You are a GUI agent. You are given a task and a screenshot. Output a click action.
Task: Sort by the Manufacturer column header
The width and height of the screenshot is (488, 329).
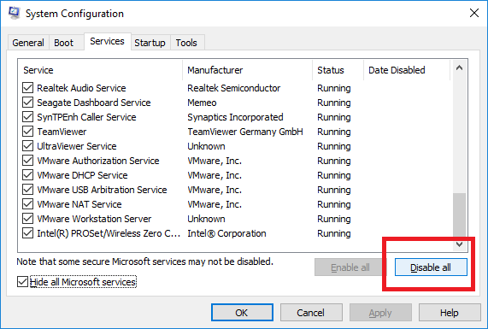pos(248,70)
